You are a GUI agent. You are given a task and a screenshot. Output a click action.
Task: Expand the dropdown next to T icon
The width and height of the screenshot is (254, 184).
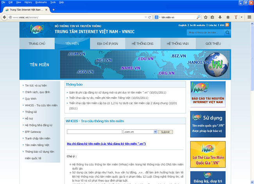click(241, 17)
